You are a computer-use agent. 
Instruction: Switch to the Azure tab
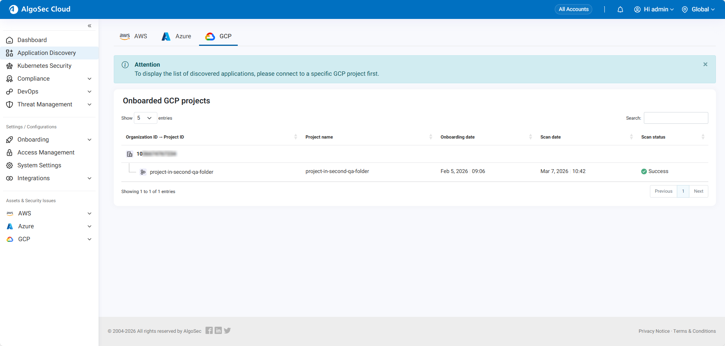coord(177,36)
